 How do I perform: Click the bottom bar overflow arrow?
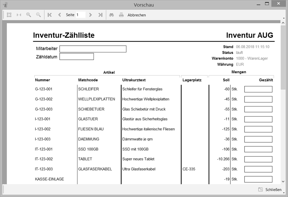284,193
